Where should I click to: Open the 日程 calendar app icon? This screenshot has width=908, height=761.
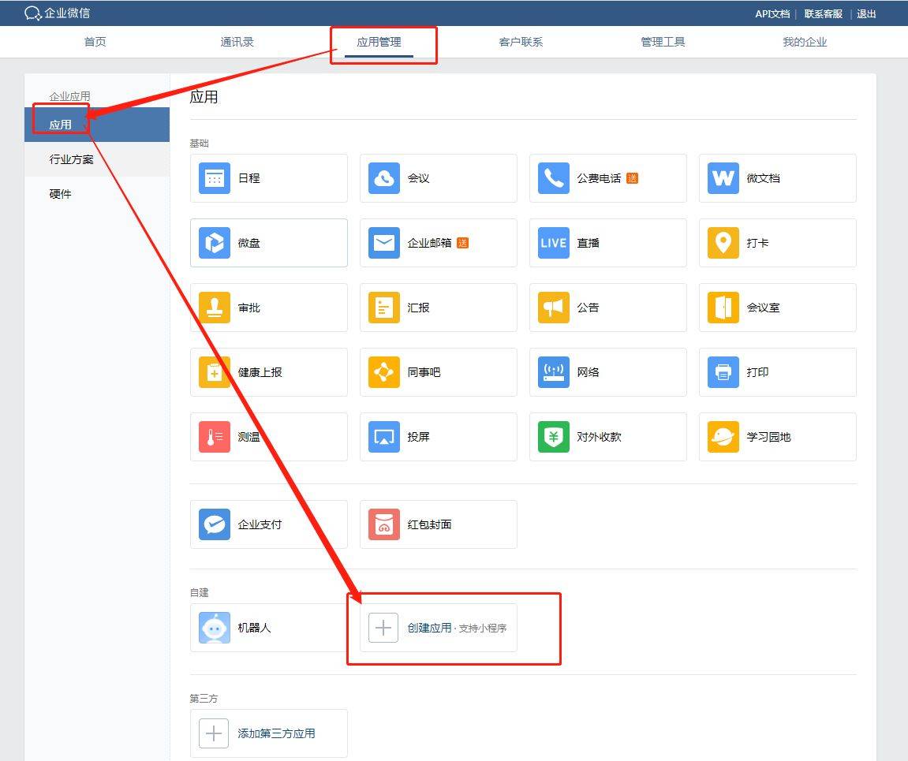pos(215,178)
